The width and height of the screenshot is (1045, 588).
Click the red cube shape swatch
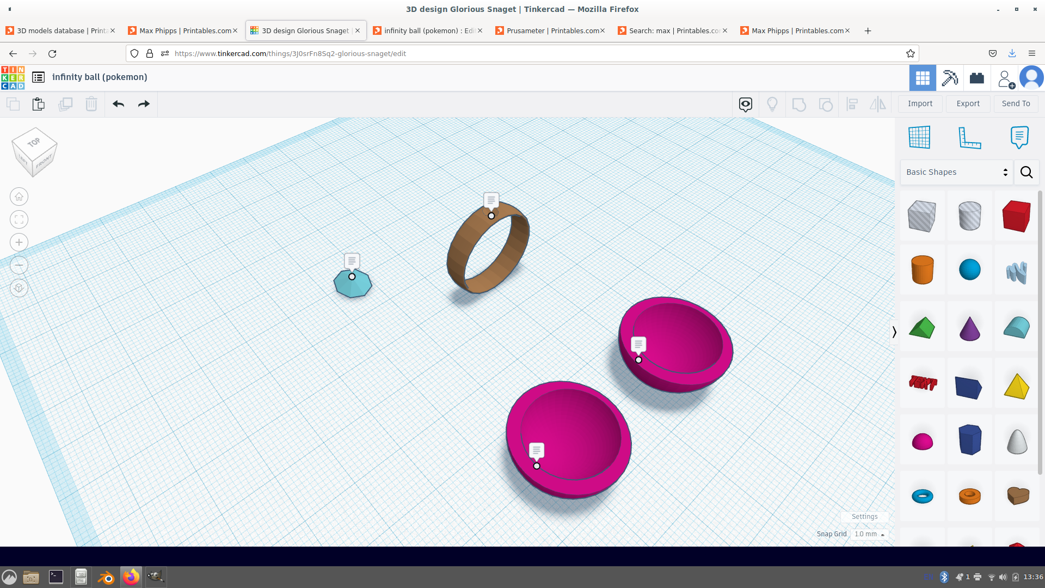coord(1017,216)
